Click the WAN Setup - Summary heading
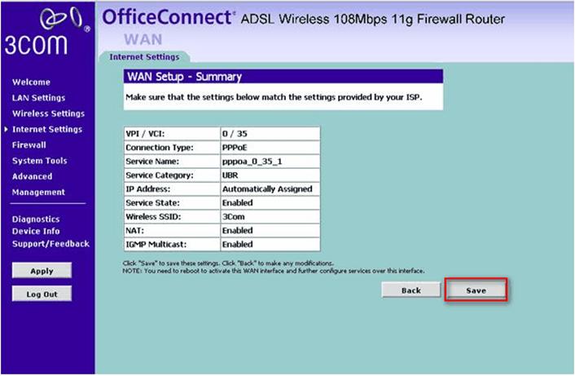The width and height of the screenshot is (575, 376). click(184, 77)
